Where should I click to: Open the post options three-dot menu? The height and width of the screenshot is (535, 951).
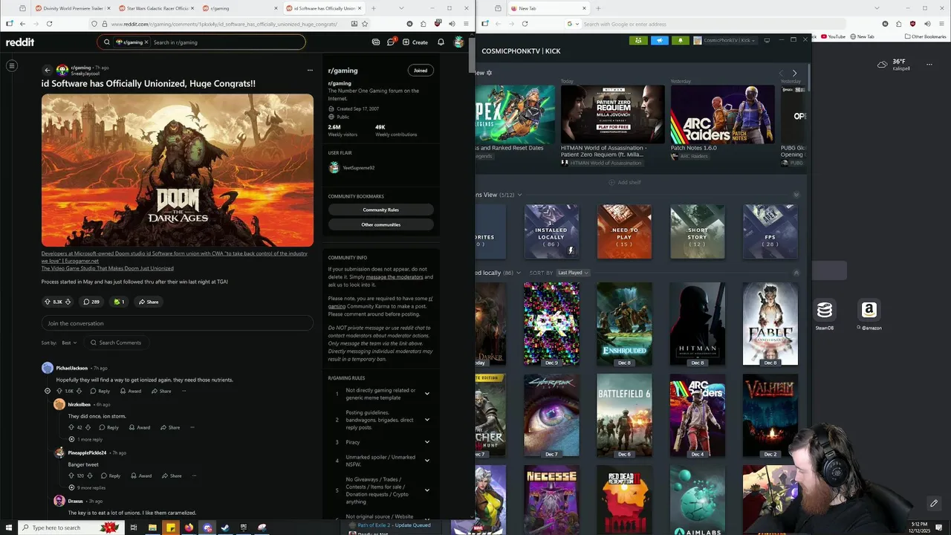[x=310, y=70]
